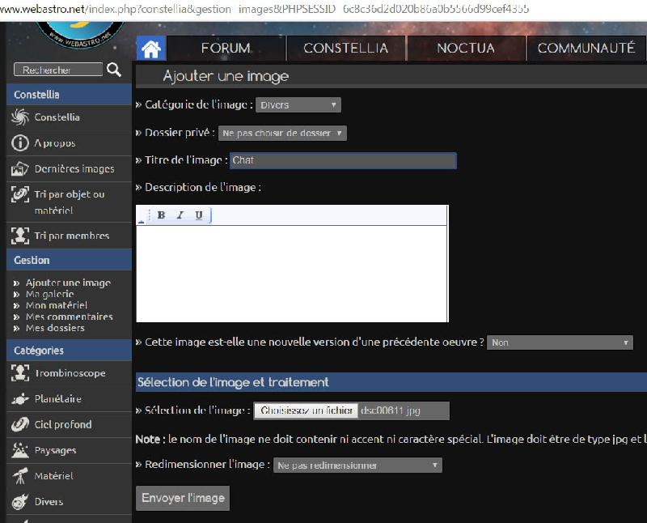The width and height of the screenshot is (647, 523).
Task: Click the Tri par objet icon
Action: pos(19,194)
